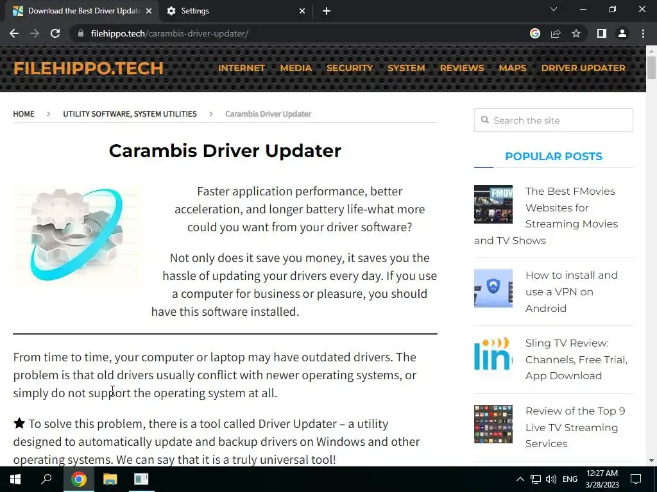Go to HOME breadcrumb
Image resolution: width=657 pixels, height=492 pixels.
(24, 114)
